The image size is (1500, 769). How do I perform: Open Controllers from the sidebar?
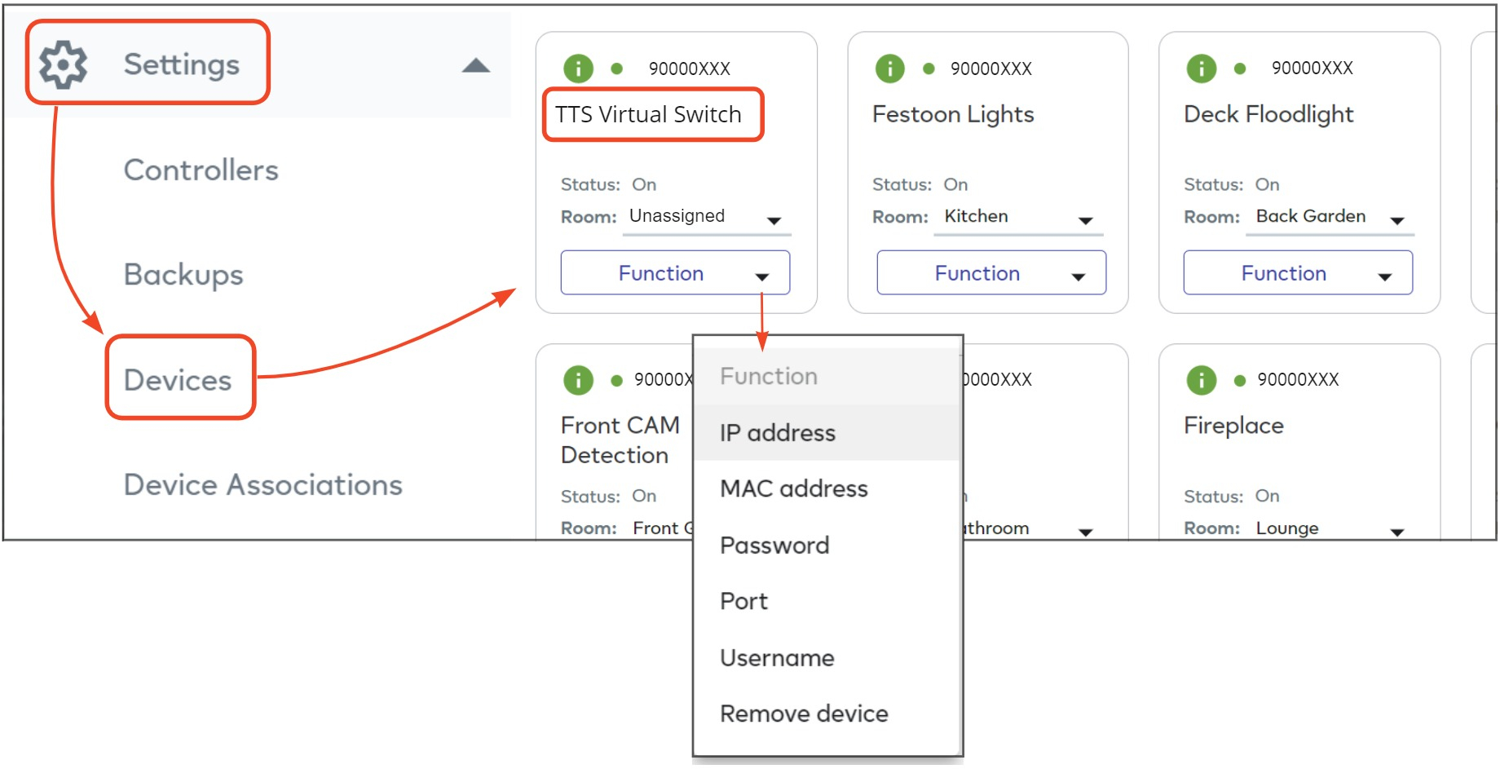[201, 170]
